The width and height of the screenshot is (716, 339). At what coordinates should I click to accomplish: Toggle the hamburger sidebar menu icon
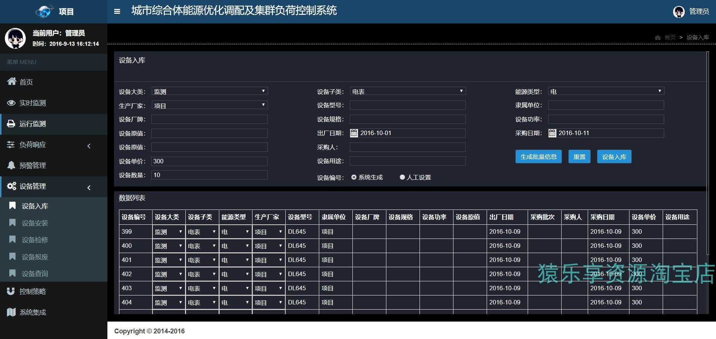pos(117,12)
